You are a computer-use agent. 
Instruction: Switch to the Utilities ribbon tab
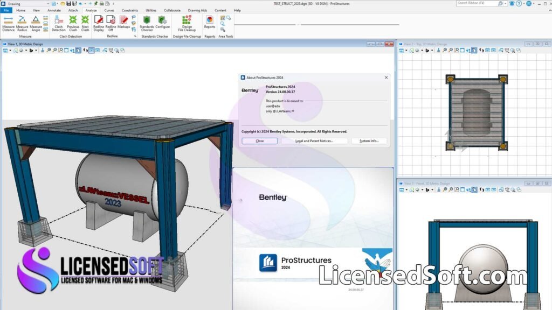(x=151, y=10)
